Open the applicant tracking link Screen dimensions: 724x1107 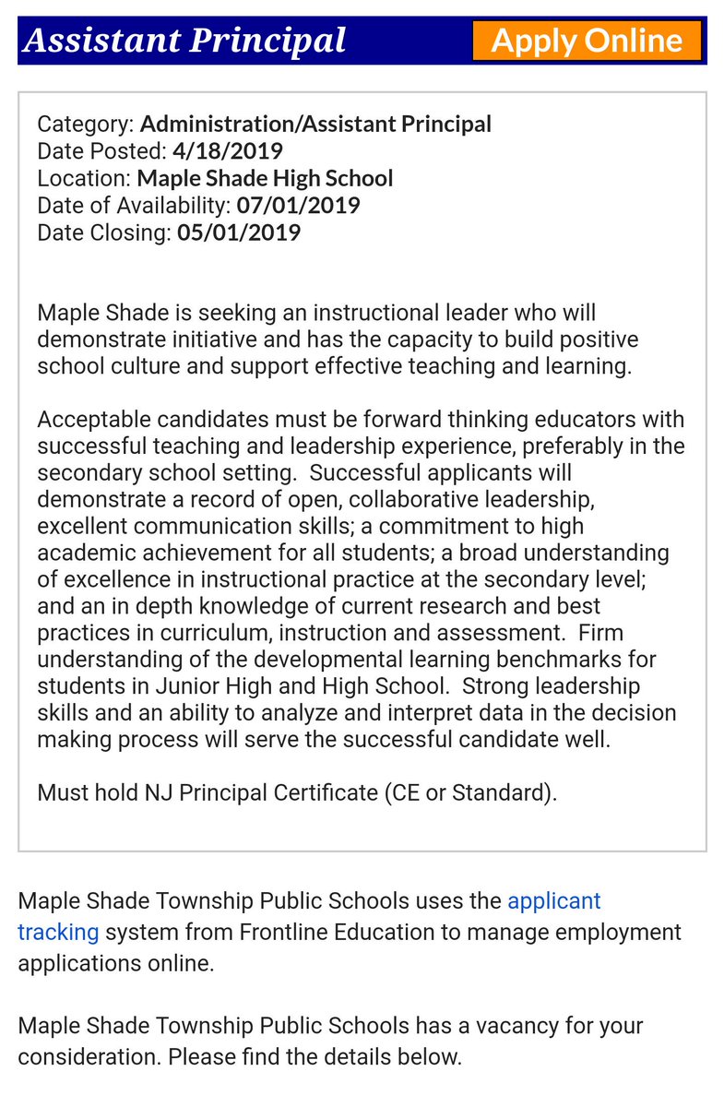coord(309,916)
